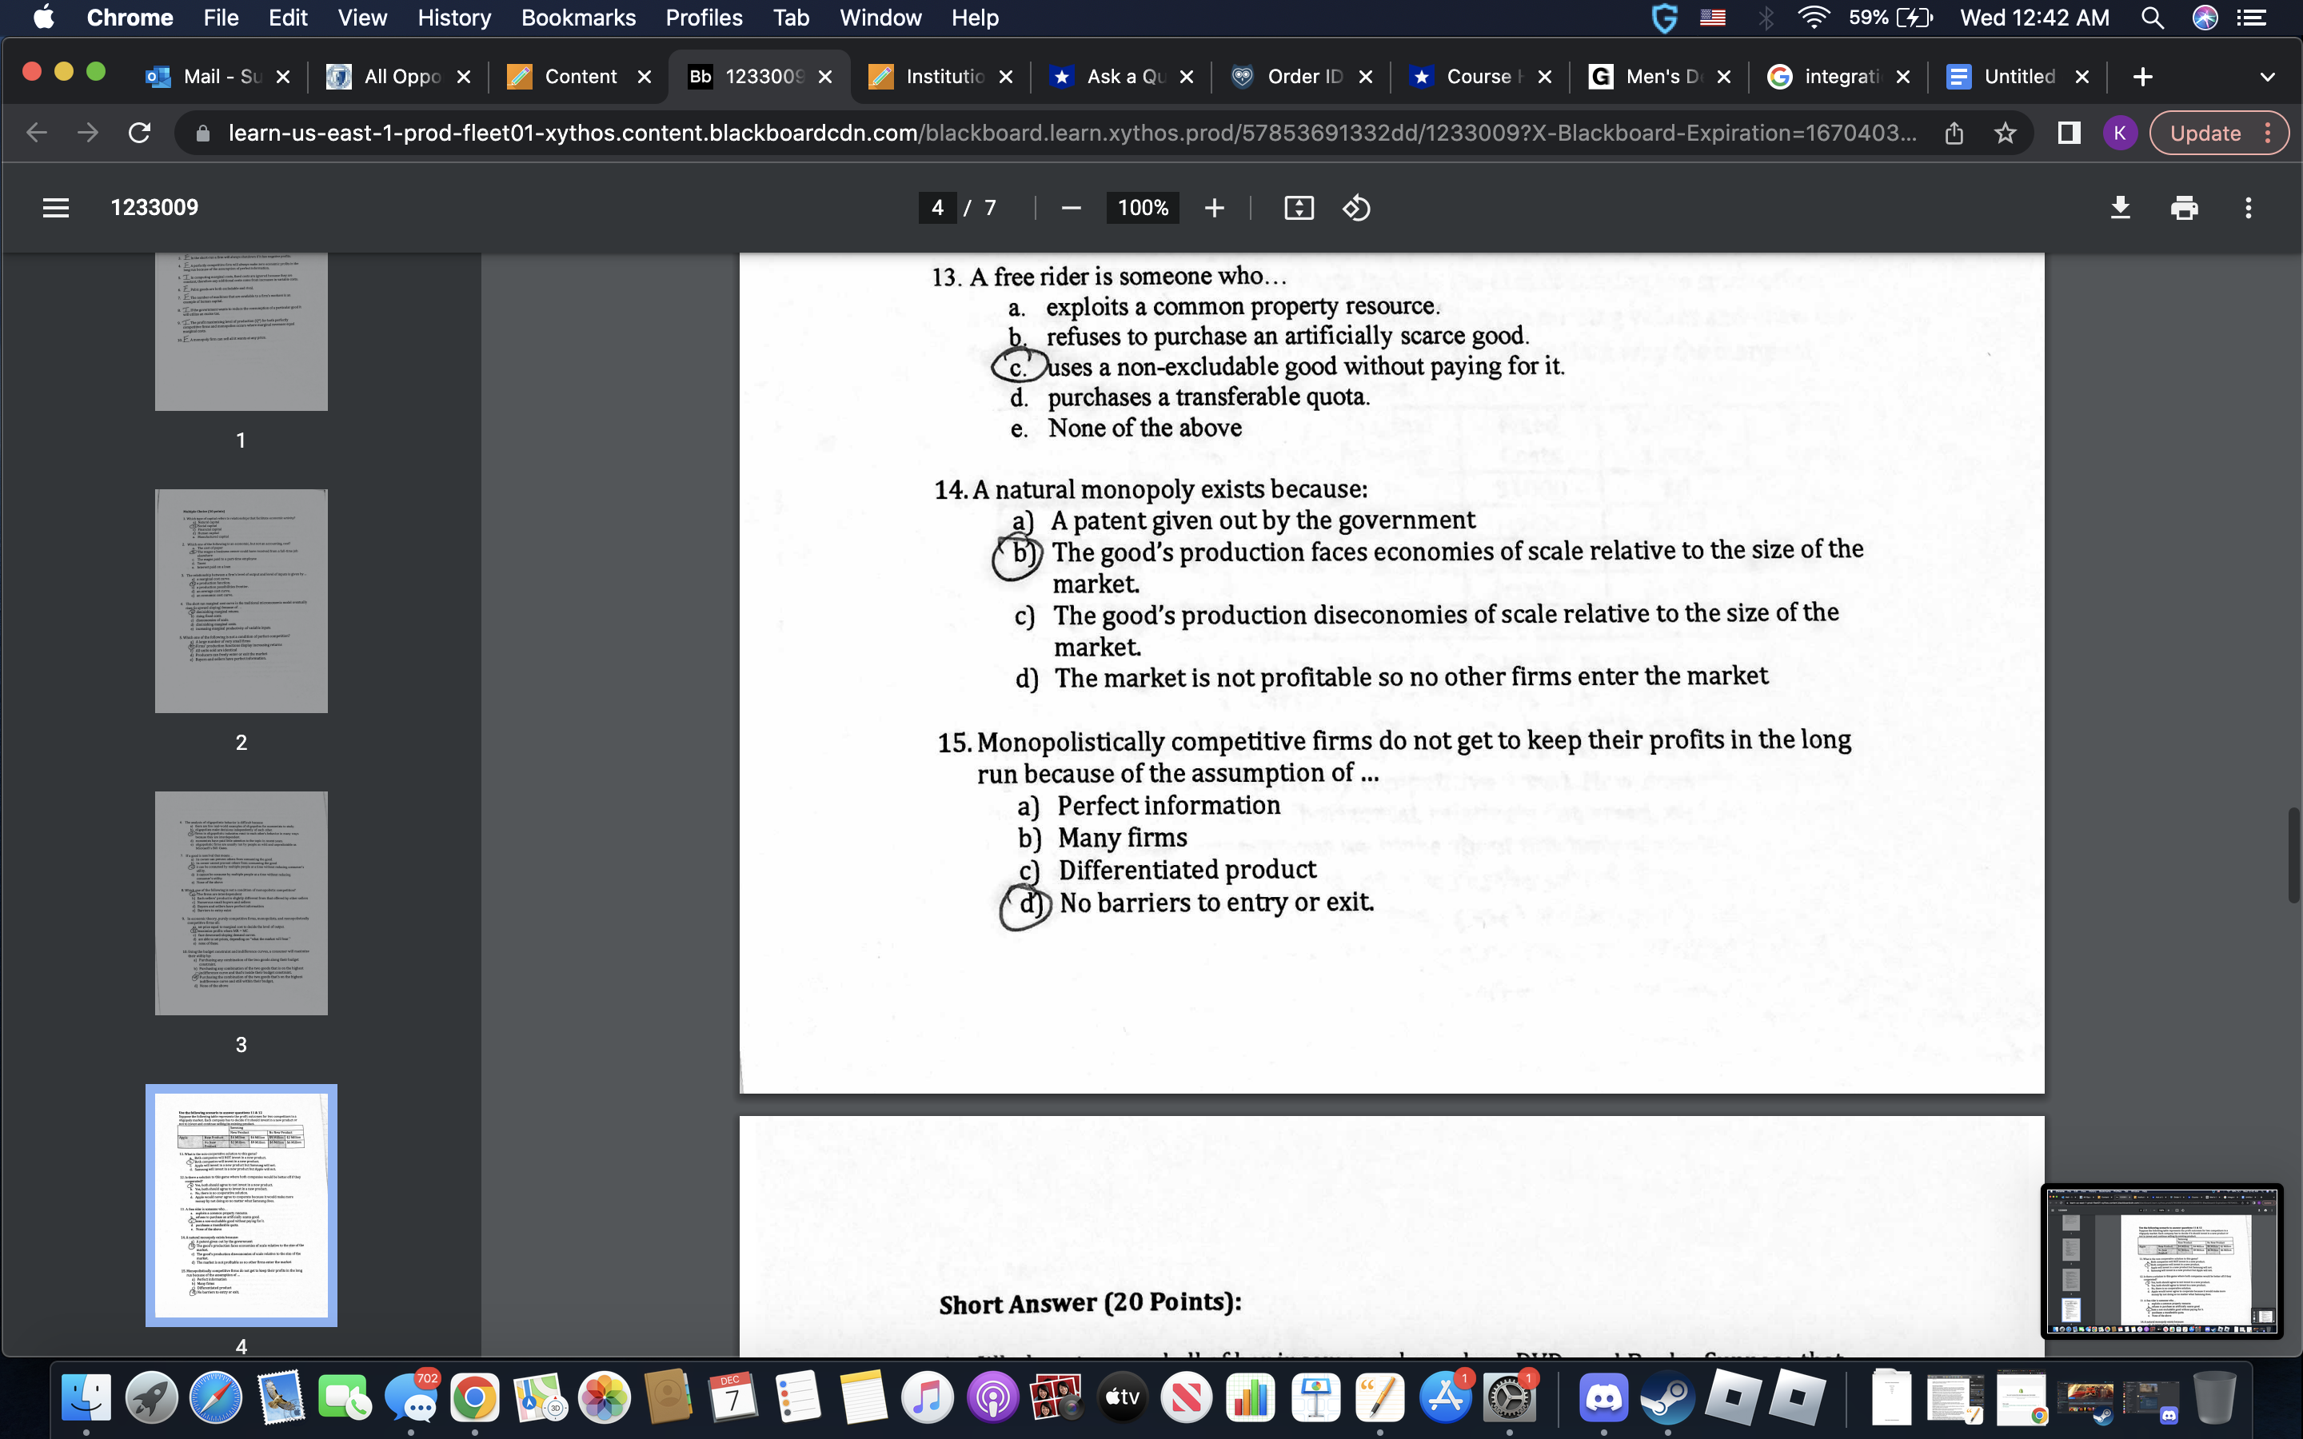The image size is (2303, 1439).
Task: Toggle the bookmark star for this page
Action: [x=2006, y=134]
